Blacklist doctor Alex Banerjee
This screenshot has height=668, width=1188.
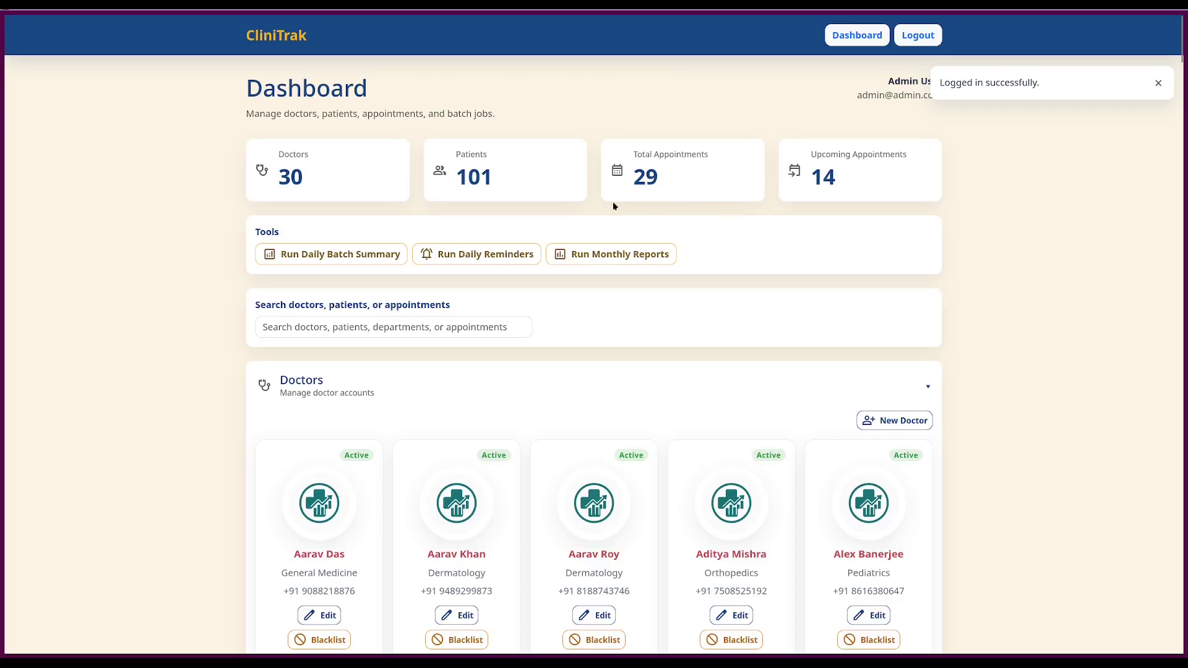click(869, 640)
